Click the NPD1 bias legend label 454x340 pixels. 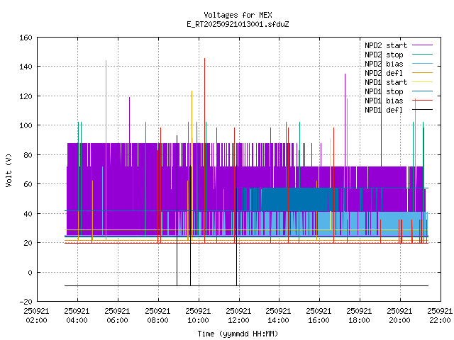[x=384, y=101]
